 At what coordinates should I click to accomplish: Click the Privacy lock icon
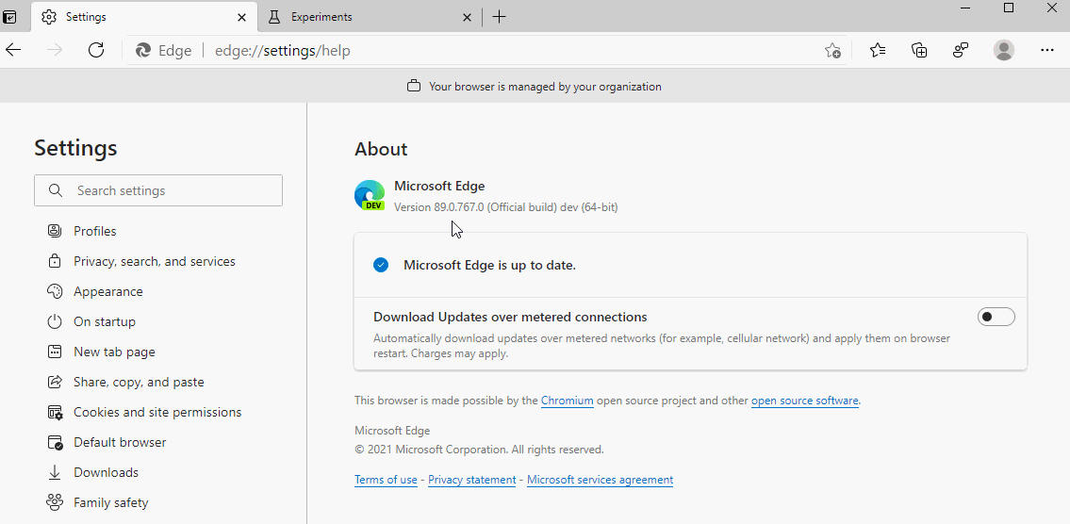pyautogui.click(x=55, y=261)
